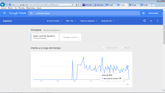
Task: Open the three-dot more options menu
Action: point(158,21)
